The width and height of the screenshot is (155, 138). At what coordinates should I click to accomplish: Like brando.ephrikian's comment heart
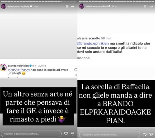pyautogui.click(x=76, y=70)
